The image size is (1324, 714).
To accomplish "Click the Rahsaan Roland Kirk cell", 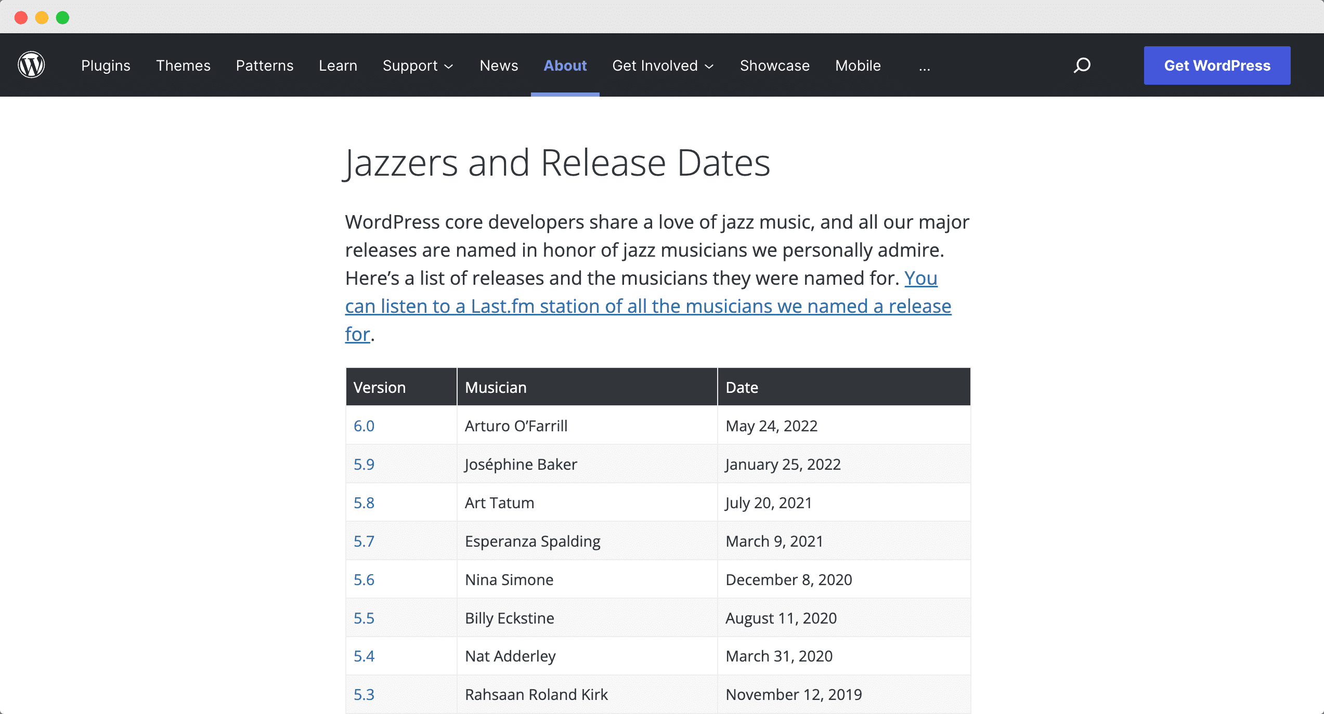I will [x=587, y=694].
